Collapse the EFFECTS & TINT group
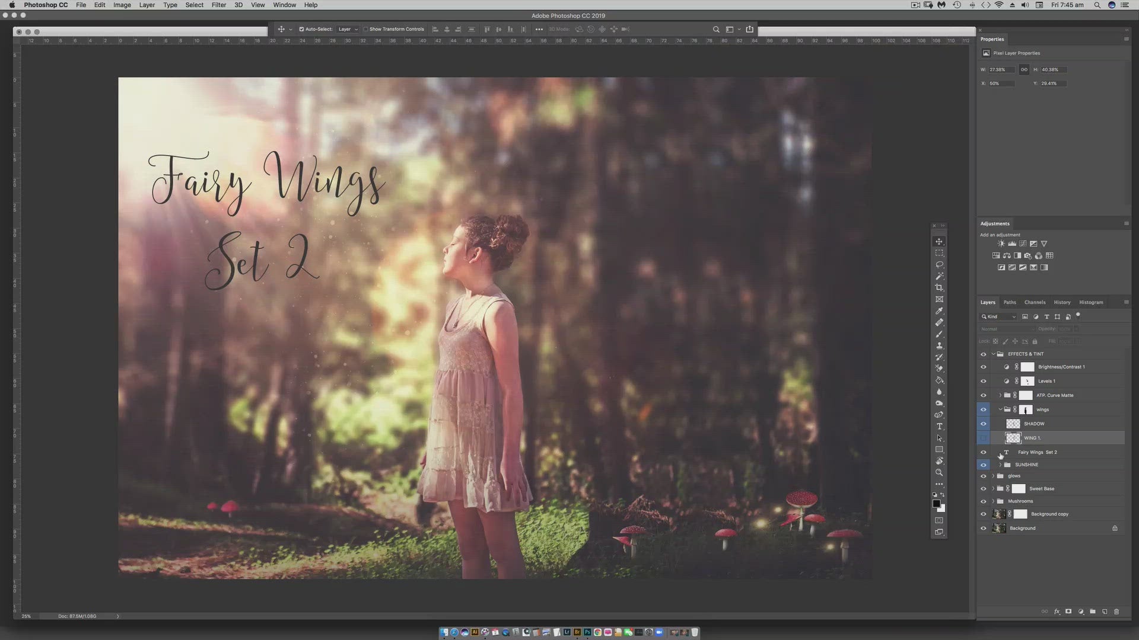 tap(994, 354)
